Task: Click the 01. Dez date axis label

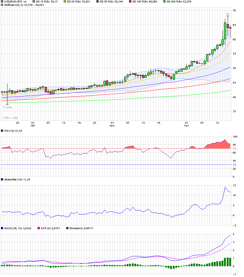Action: click(186, 124)
